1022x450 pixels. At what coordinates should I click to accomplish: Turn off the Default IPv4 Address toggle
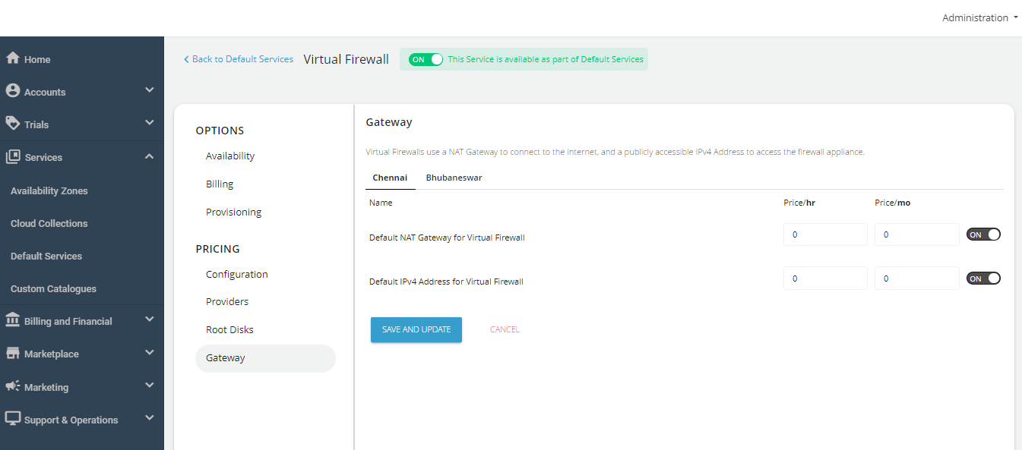983,278
